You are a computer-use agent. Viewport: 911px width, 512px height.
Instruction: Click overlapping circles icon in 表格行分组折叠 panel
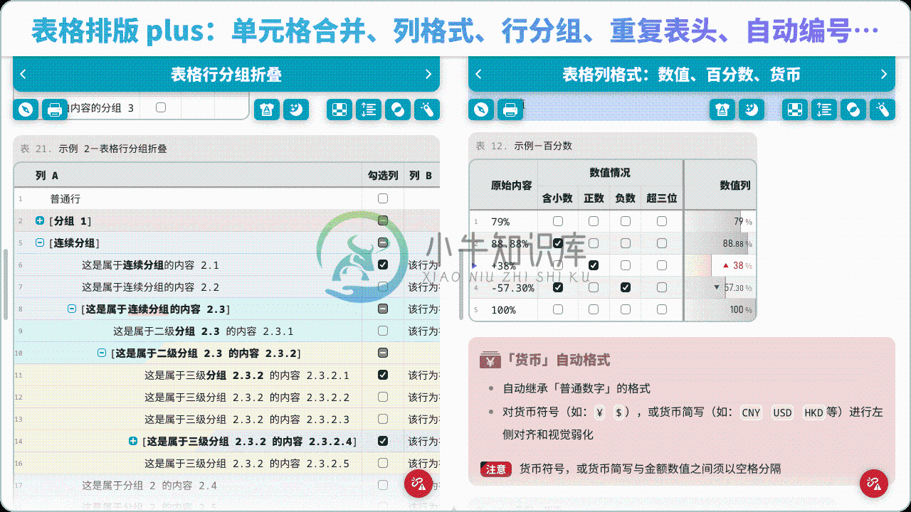point(398,110)
